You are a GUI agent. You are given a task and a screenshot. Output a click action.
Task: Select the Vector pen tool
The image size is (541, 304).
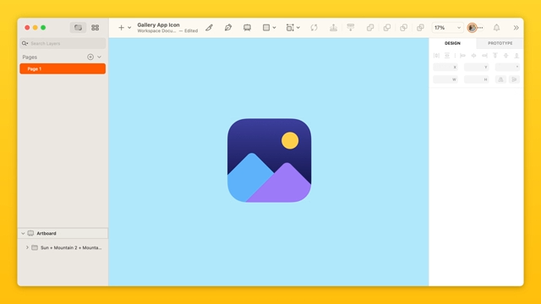228,28
